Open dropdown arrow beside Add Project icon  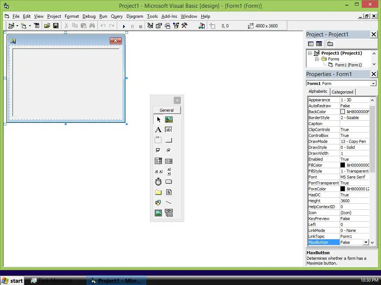click(17, 26)
